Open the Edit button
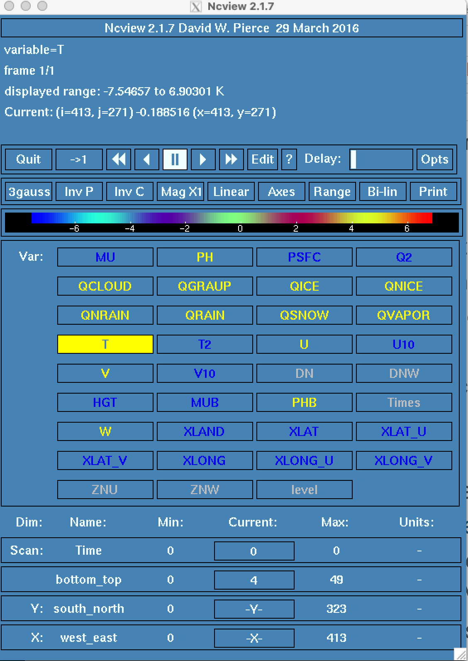Image resolution: width=468 pixels, height=661 pixels. pyautogui.click(x=263, y=159)
